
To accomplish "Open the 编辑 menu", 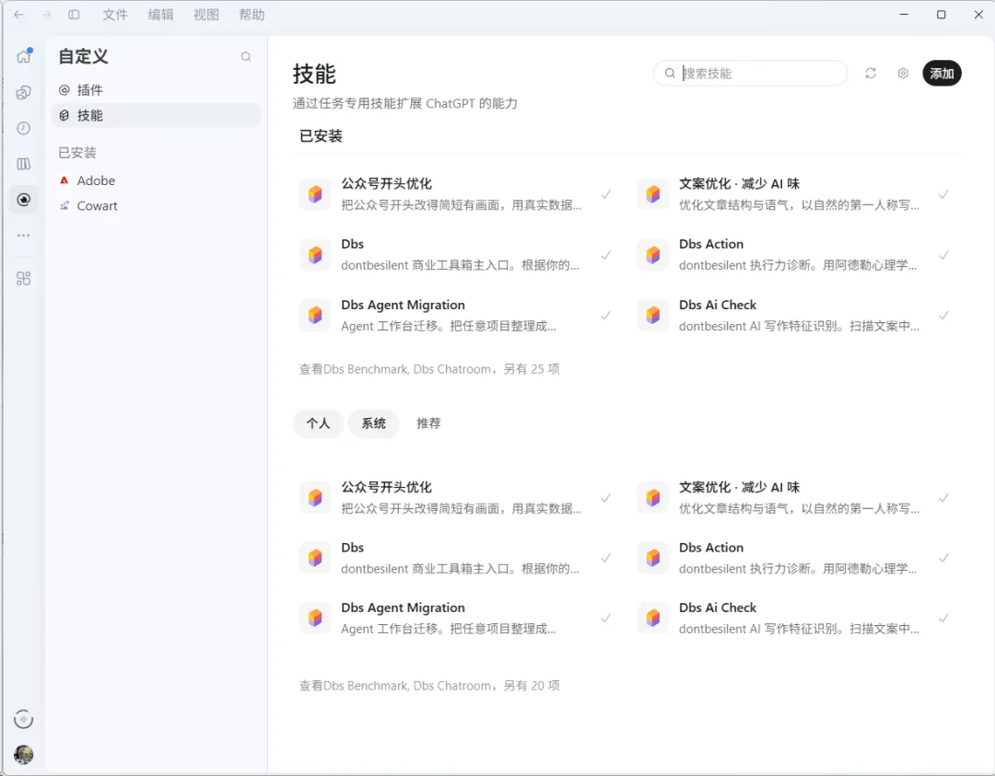I will tap(160, 15).
